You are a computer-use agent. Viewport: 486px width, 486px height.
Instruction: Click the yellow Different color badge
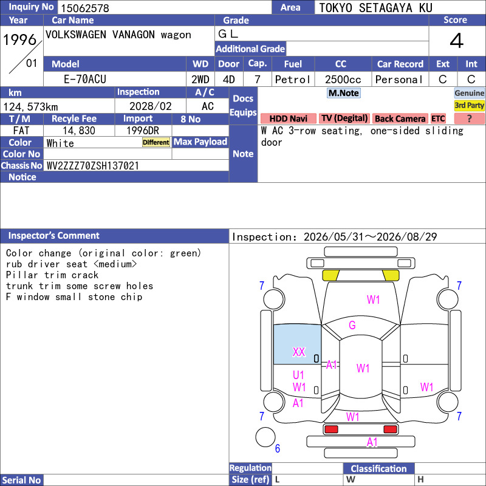(x=156, y=142)
